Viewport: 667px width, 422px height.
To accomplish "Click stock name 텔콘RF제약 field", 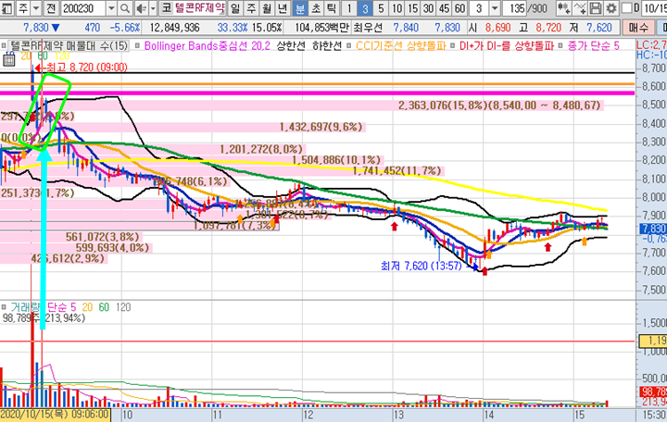I will pyautogui.click(x=199, y=7).
